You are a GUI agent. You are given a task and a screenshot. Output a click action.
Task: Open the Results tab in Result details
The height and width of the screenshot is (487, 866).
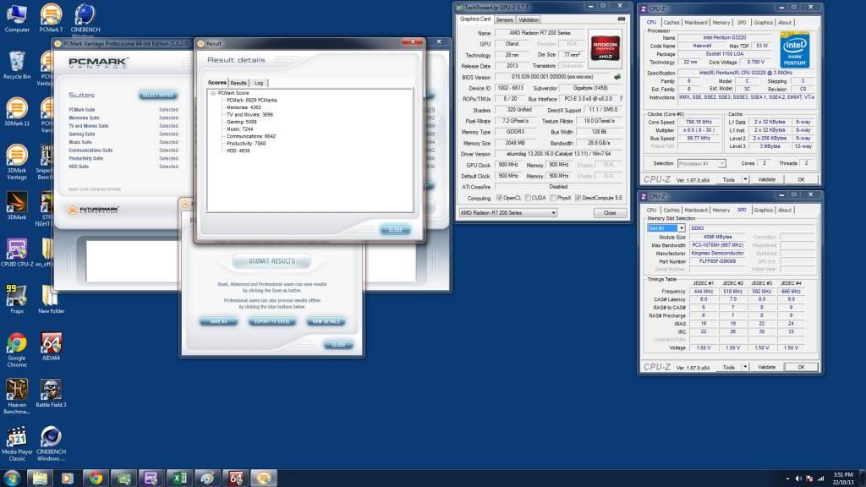click(238, 83)
